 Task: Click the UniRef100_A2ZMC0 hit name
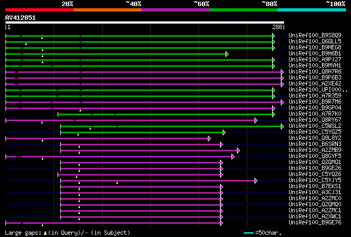click(315, 199)
